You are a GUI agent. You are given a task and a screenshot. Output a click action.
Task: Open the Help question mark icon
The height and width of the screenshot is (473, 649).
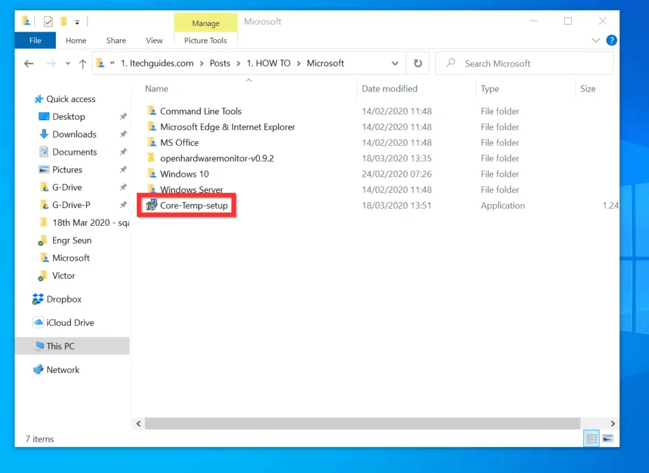pyautogui.click(x=611, y=40)
